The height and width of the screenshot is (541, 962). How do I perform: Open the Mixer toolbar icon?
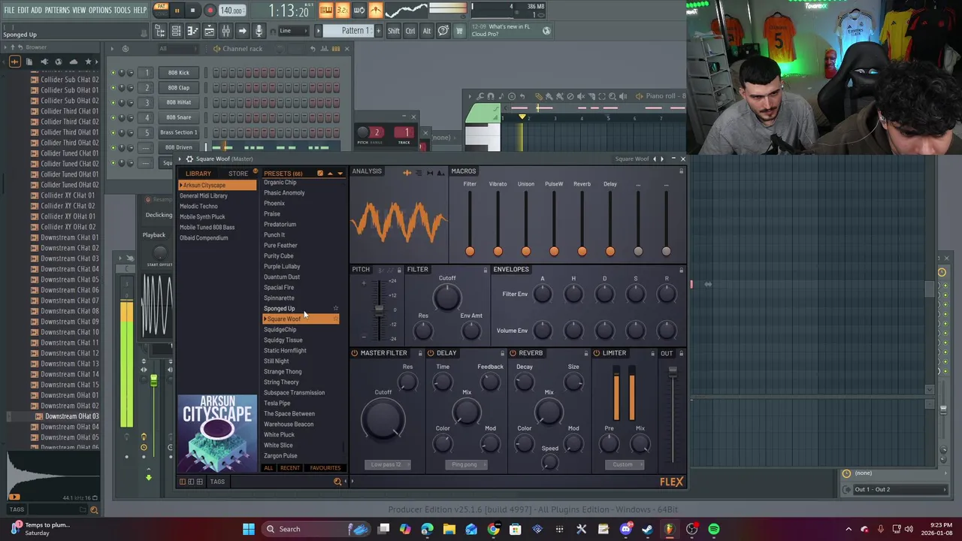pos(225,31)
